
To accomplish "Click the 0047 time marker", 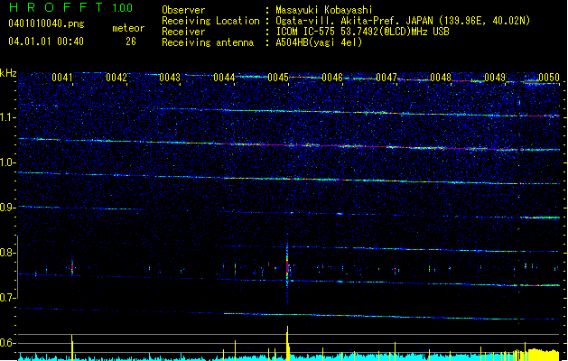I will click(x=386, y=78).
